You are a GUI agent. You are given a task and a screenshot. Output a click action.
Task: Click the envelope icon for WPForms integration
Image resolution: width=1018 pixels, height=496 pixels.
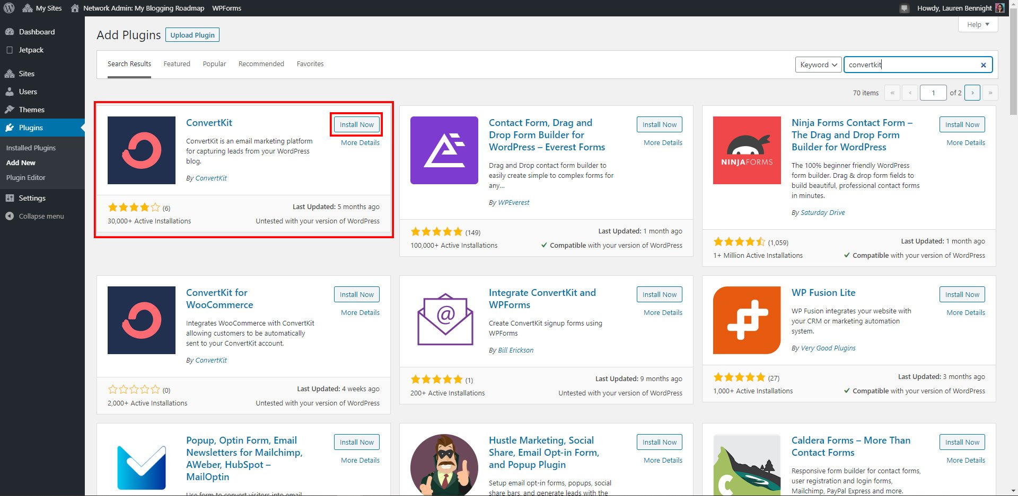[x=445, y=319]
